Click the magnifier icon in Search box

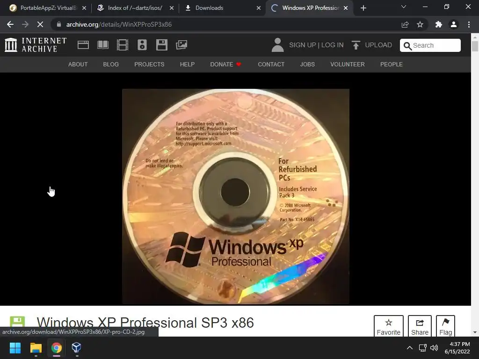[407, 46]
